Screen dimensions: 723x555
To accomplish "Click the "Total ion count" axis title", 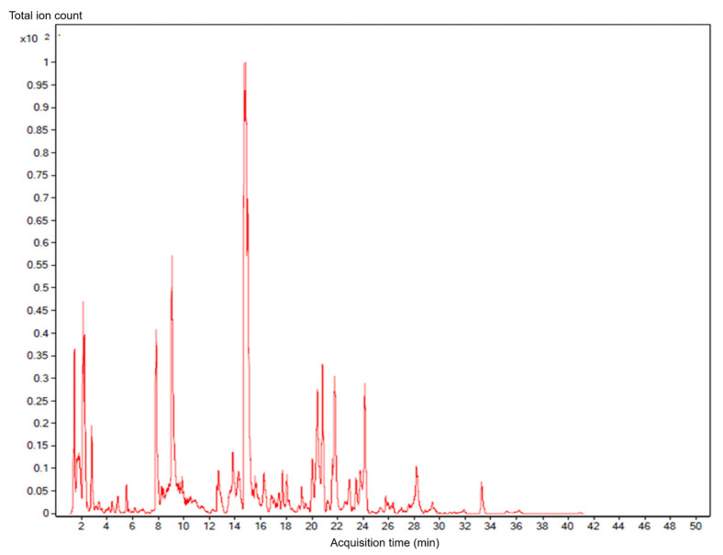I will (45, 16).
